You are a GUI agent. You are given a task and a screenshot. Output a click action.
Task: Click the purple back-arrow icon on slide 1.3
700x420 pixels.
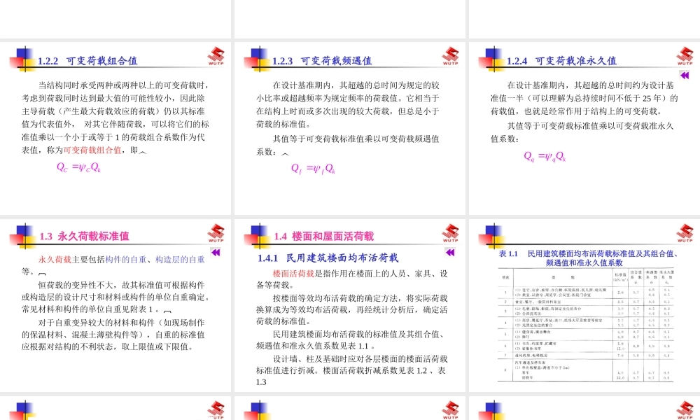pos(216,252)
